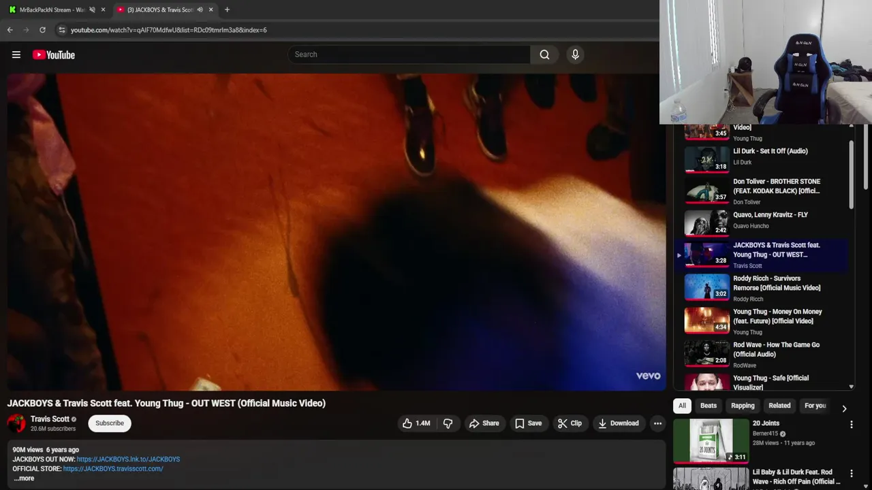Viewport: 872px width, 490px height.
Task: Open Travis Scott channel avatar
Action: (16, 423)
